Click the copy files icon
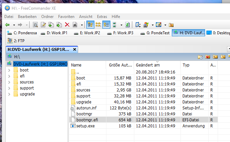The image size is (230, 142). 51,25
